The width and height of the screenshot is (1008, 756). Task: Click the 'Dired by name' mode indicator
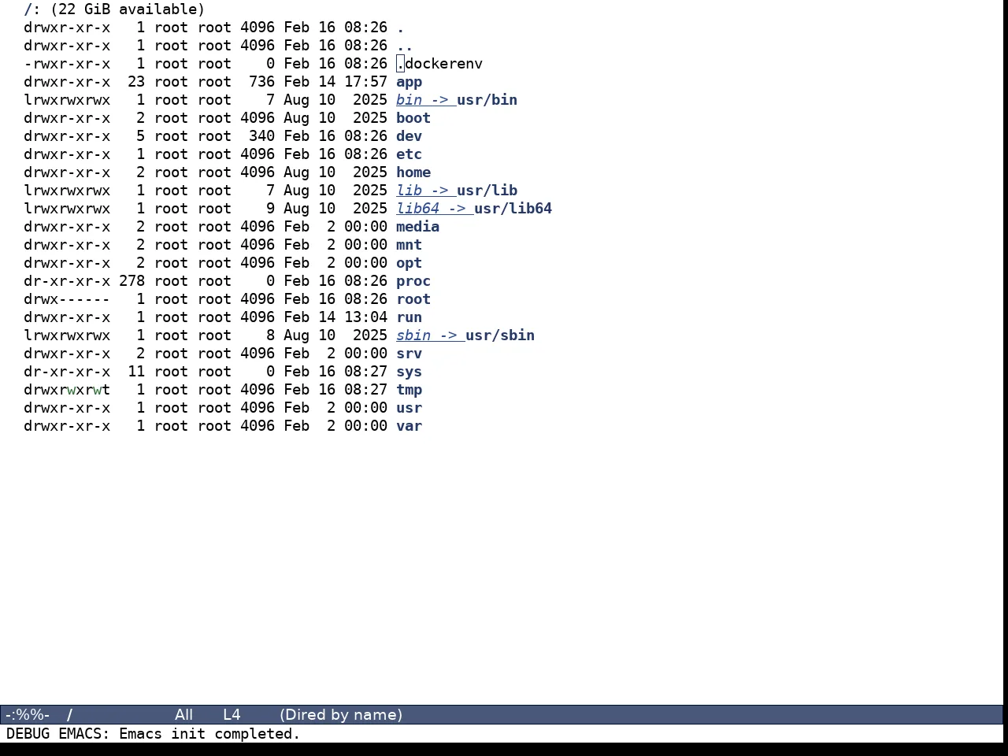tap(341, 715)
